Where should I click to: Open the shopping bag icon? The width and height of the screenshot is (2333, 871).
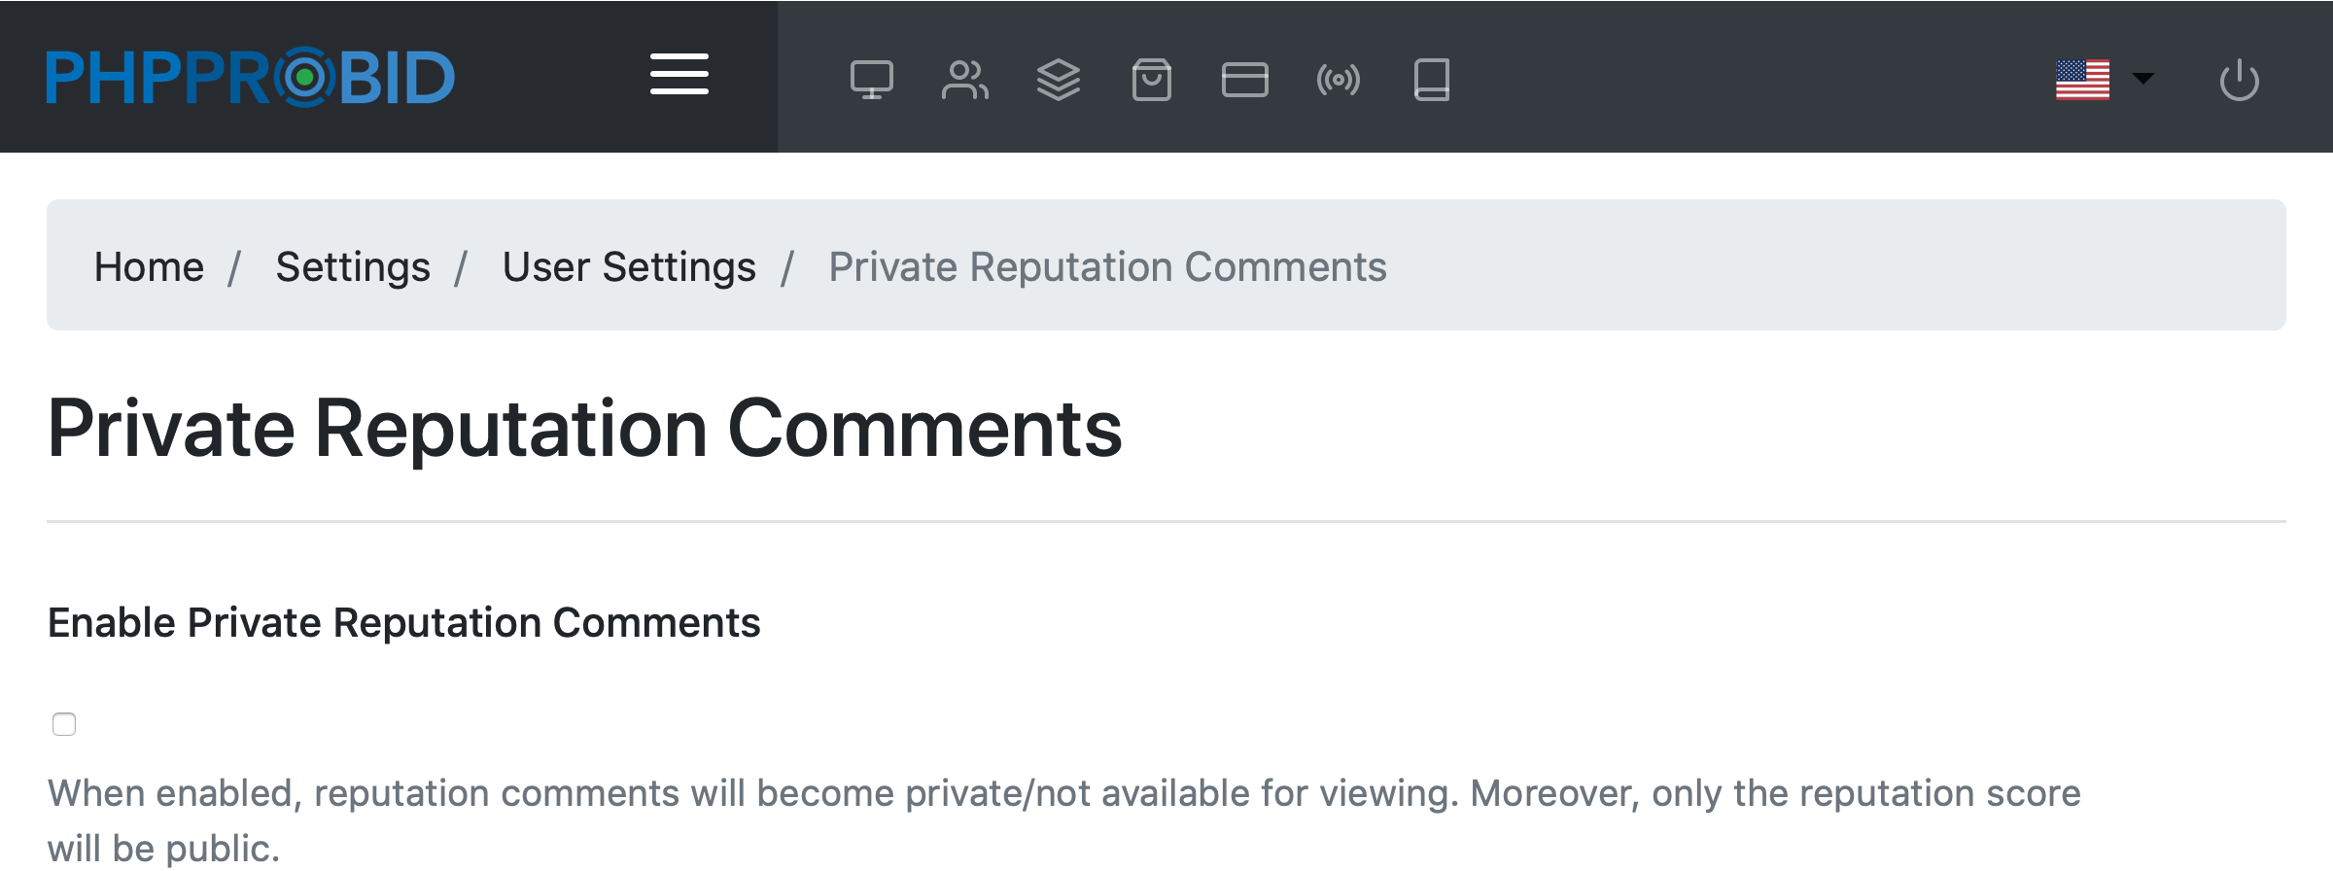pyautogui.click(x=1151, y=80)
